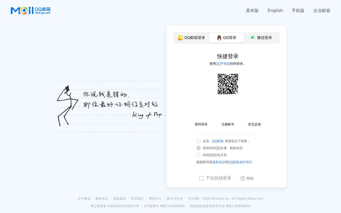
Task: Enable 下次自动登录 checkbox
Action: coord(201,178)
